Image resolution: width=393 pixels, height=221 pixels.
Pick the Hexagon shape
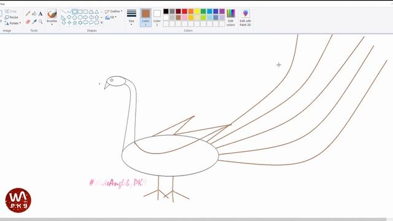click(x=80, y=17)
